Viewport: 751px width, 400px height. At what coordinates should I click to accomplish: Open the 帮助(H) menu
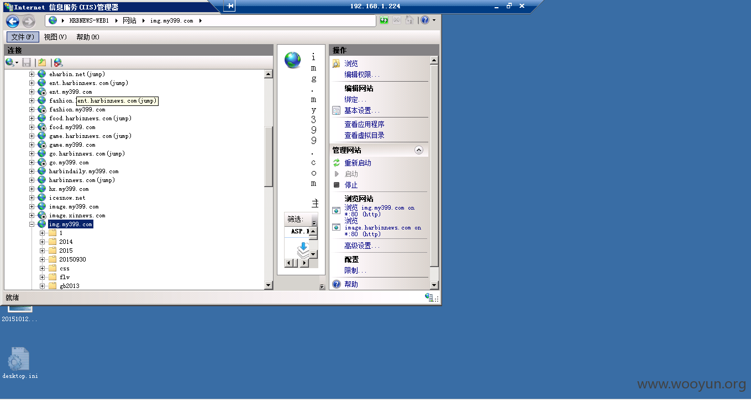88,37
